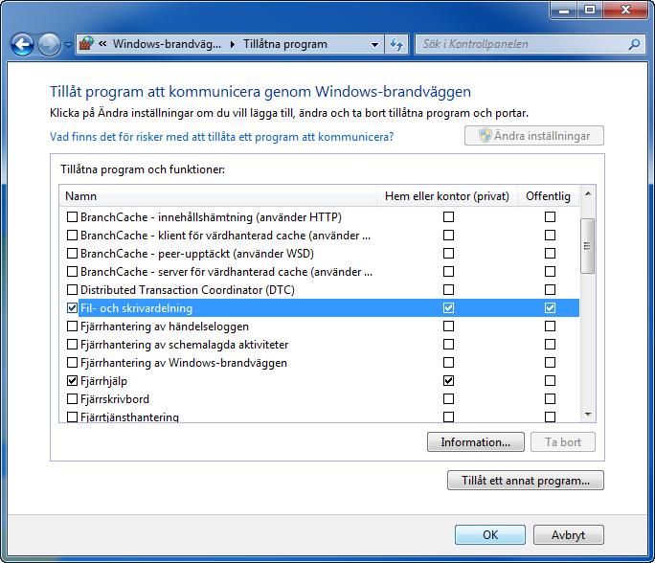Confirm with the OK button
Viewport: 655px width, 563px height.
click(490, 535)
